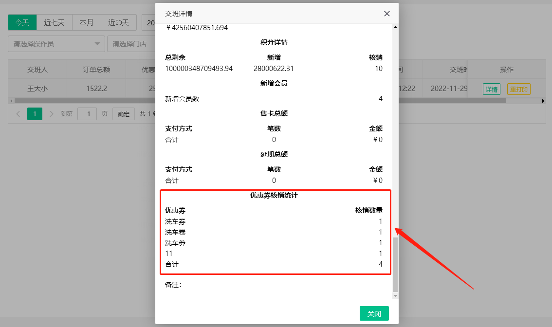Click the dialog scrollbar up arrow
The height and width of the screenshot is (327, 552).
(395, 27)
